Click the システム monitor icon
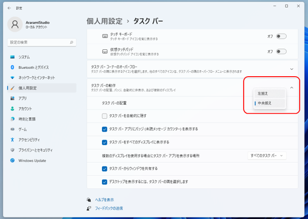Viewport: 308px width, 219px height. tap(12, 57)
